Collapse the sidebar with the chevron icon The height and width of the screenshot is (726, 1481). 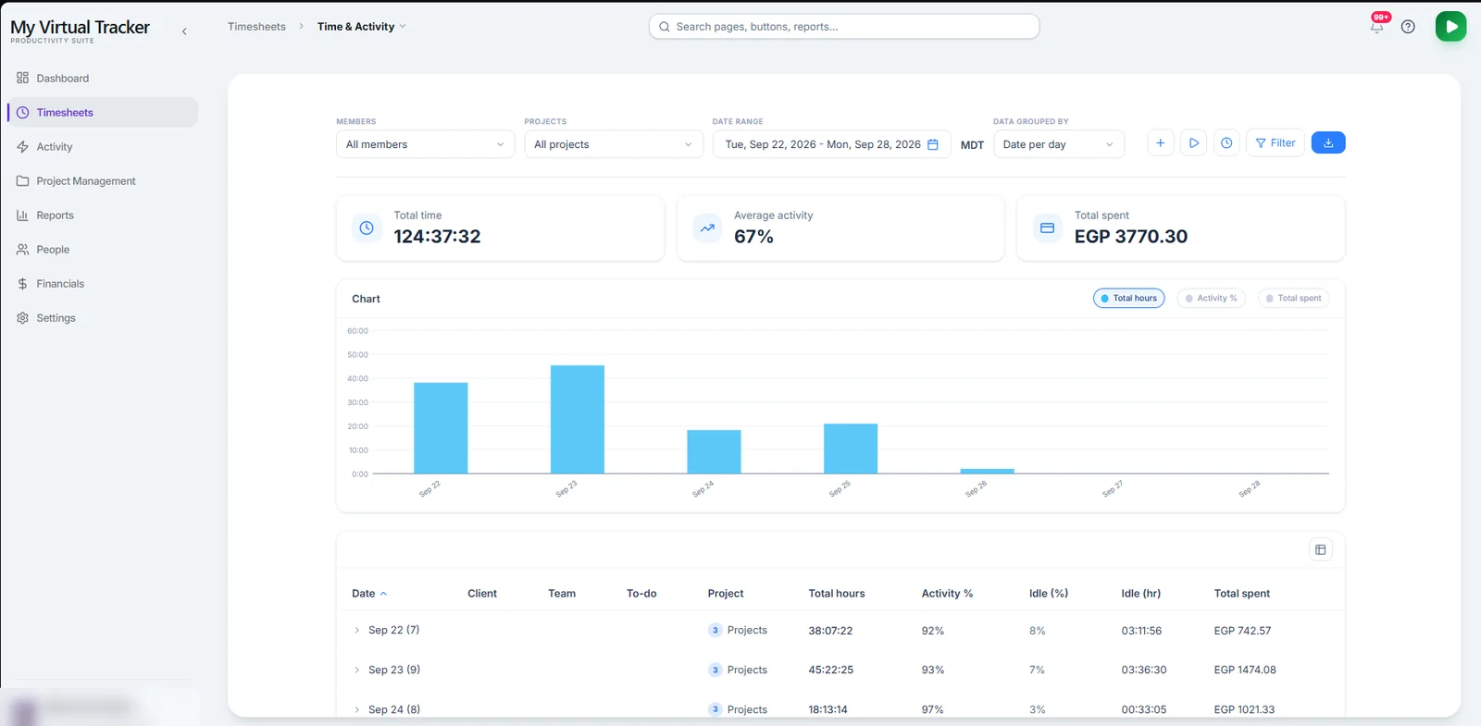(184, 31)
